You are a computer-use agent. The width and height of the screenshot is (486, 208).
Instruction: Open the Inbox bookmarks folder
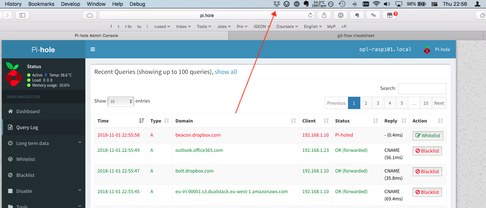point(183,26)
